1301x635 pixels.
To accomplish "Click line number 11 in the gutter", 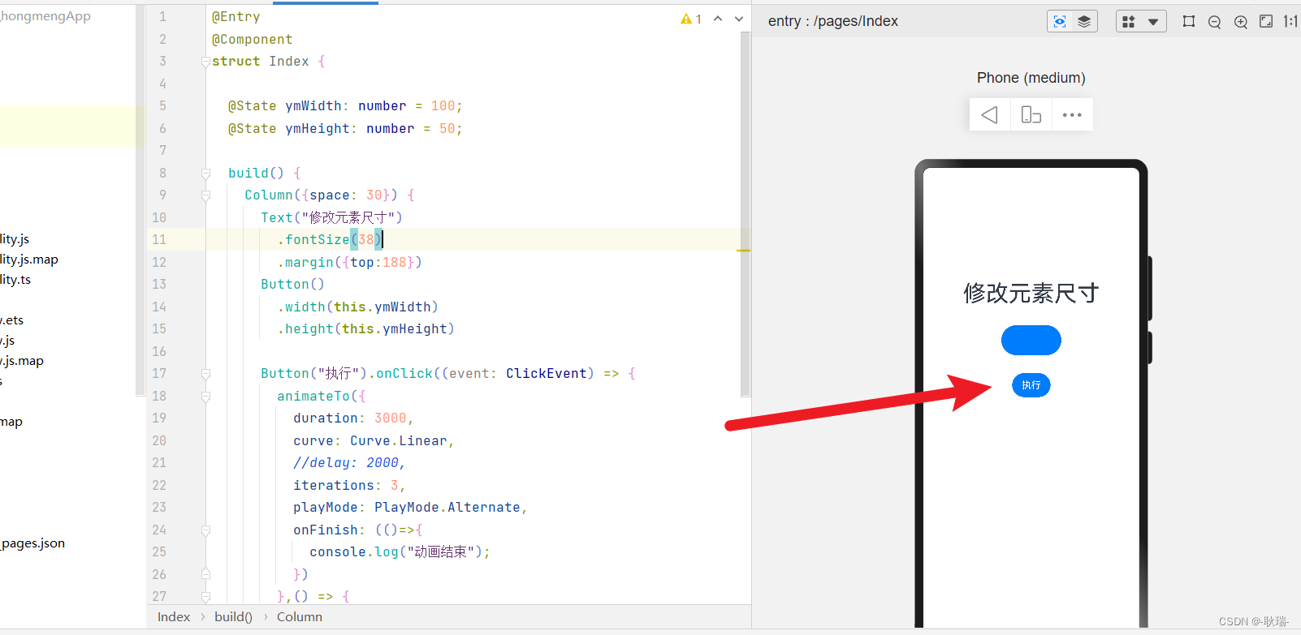I will coord(159,240).
